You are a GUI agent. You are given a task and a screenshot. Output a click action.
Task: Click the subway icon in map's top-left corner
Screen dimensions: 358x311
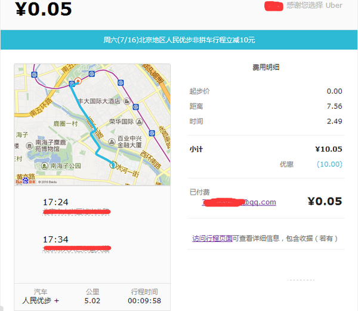[x=35, y=75]
